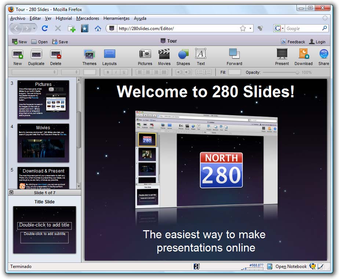Insert a shape with Shapes tool

pos(183,57)
